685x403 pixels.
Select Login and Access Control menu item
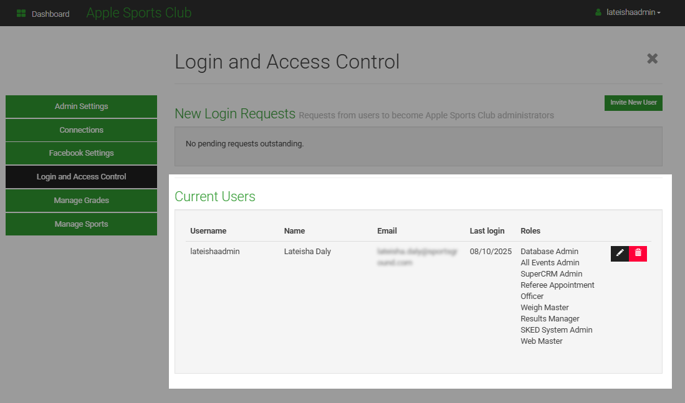coord(81,177)
